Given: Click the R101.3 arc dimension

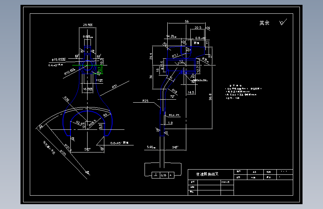Looking at the screenshot, I should click(68, 148).
